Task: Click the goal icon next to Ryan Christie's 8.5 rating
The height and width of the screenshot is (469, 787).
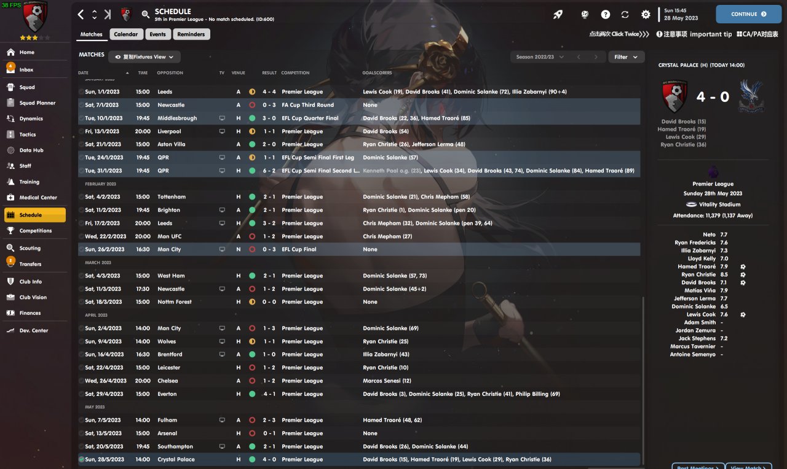Action: point(743,275)
